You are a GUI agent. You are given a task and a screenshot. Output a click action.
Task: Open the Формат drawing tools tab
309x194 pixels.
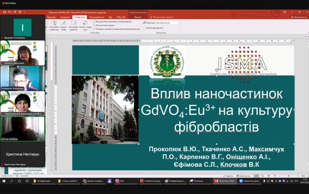click(138, 17)
